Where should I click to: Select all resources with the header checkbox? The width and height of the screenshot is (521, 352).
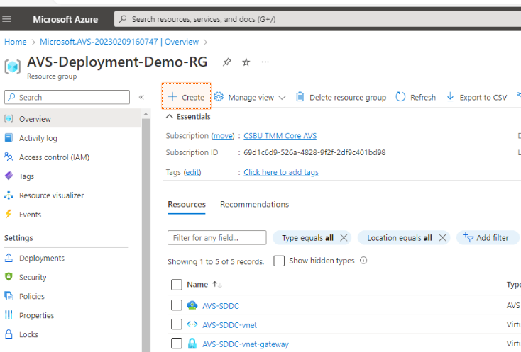(x=177, y=285)
